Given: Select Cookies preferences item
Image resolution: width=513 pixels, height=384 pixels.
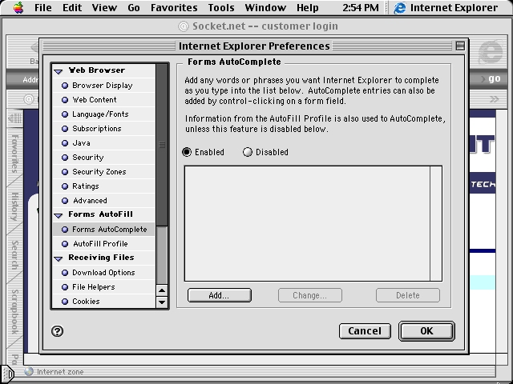Looking at the screenshot, I should click(x=103, y=302).
